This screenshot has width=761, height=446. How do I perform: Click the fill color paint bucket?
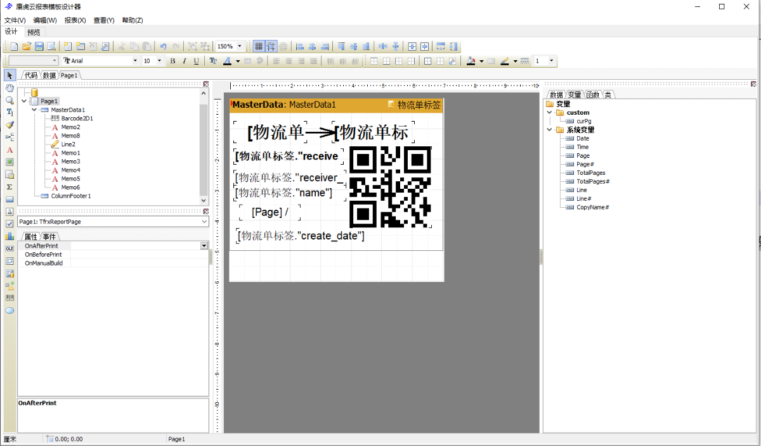471,61
